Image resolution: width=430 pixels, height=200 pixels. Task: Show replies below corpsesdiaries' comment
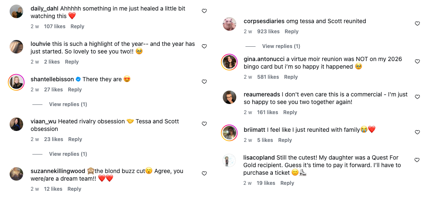[x=281, y=46]
